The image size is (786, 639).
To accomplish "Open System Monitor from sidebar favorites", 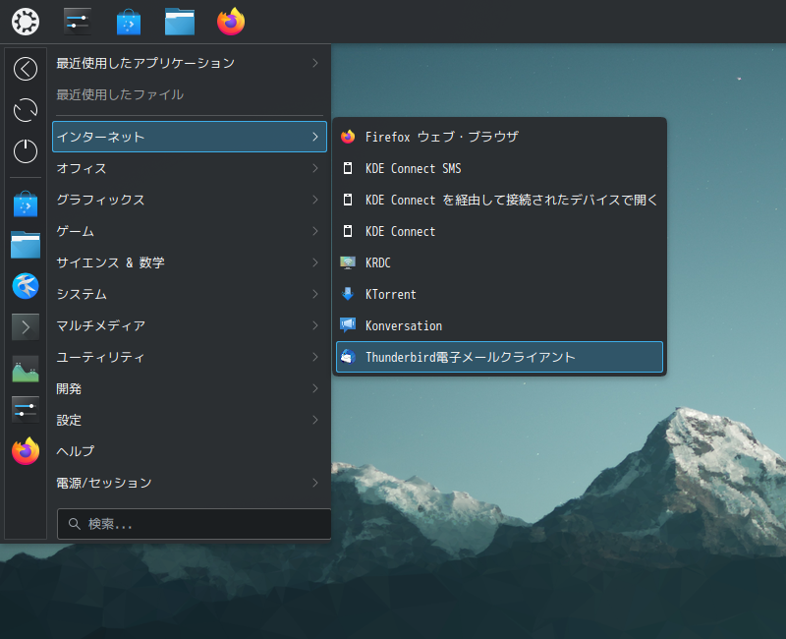I will coord(26,369).
